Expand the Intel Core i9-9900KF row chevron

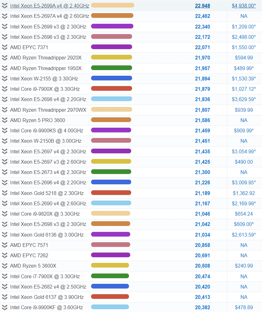pos(5,307)
